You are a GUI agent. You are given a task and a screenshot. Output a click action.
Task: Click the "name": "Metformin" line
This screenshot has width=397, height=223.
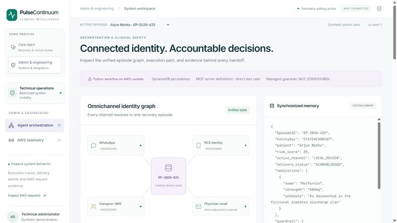coord(303,183)
